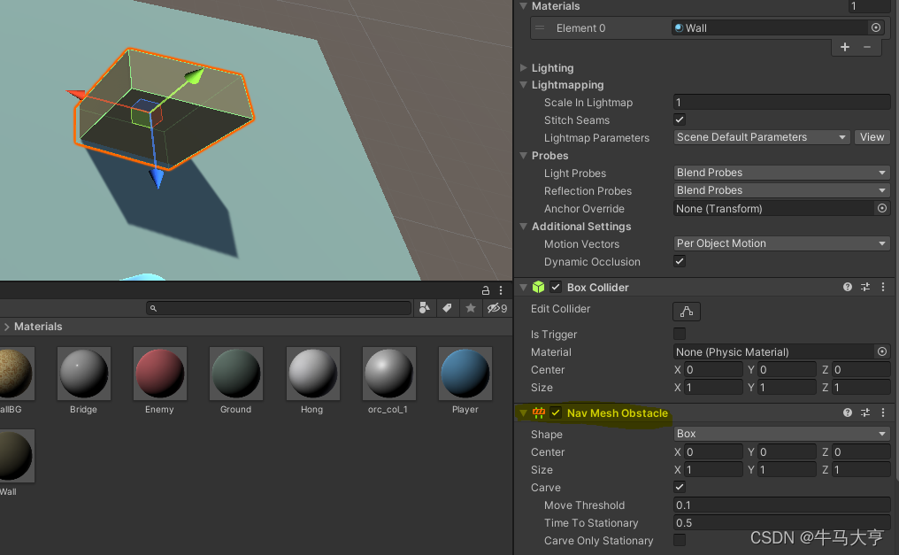The image size is (899, 555).
Task: Click Nav Mesh Obstacle Center Y field
Action: tap(787, 451)
